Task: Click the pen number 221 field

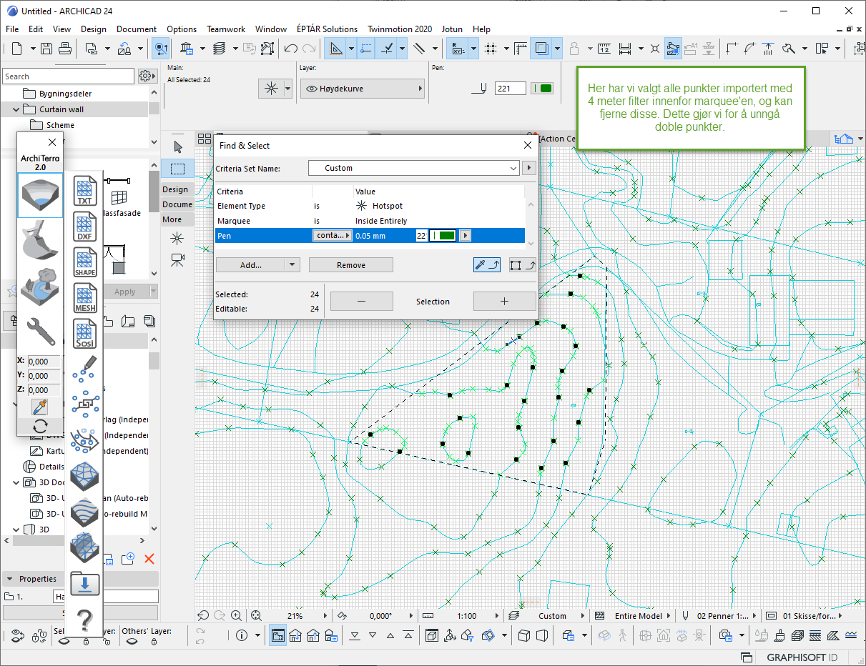Action: pos(510,89)
